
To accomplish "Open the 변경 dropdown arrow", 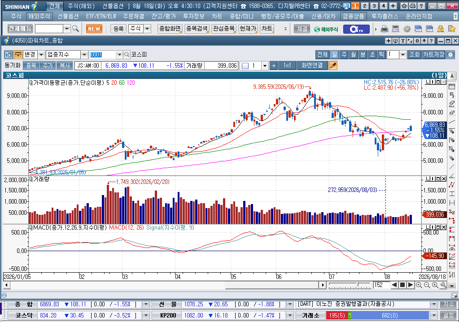I will point(41,54).
